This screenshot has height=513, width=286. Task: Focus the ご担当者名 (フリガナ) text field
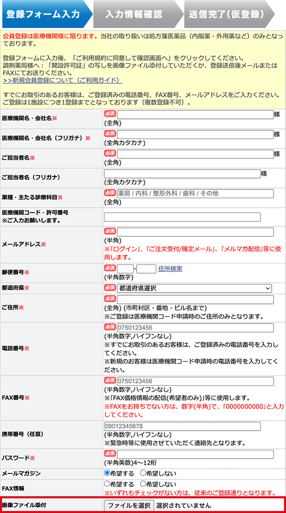(x=182, y=174)
